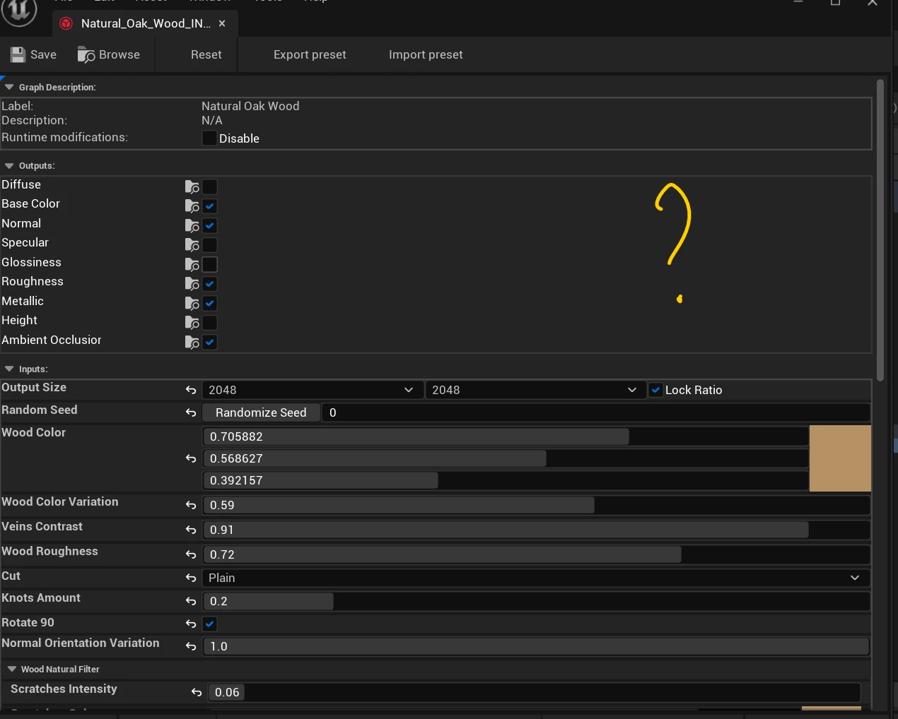Collapse the Graph Description section

point(9,87)
